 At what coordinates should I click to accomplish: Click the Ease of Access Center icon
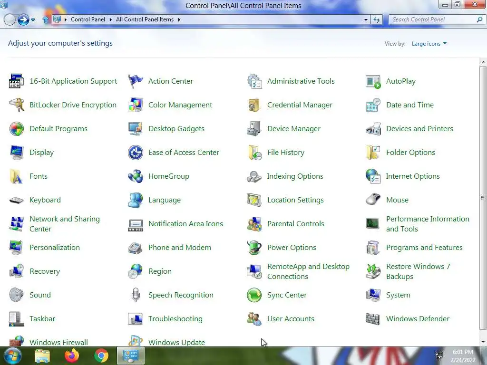coord(136,153)
